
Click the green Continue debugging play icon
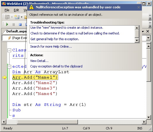(7, 24)
